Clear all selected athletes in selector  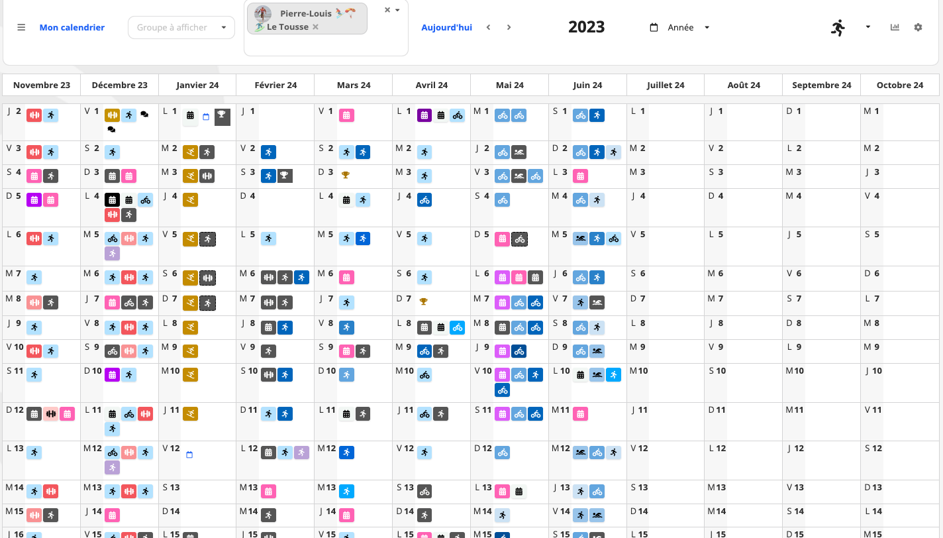387,10
